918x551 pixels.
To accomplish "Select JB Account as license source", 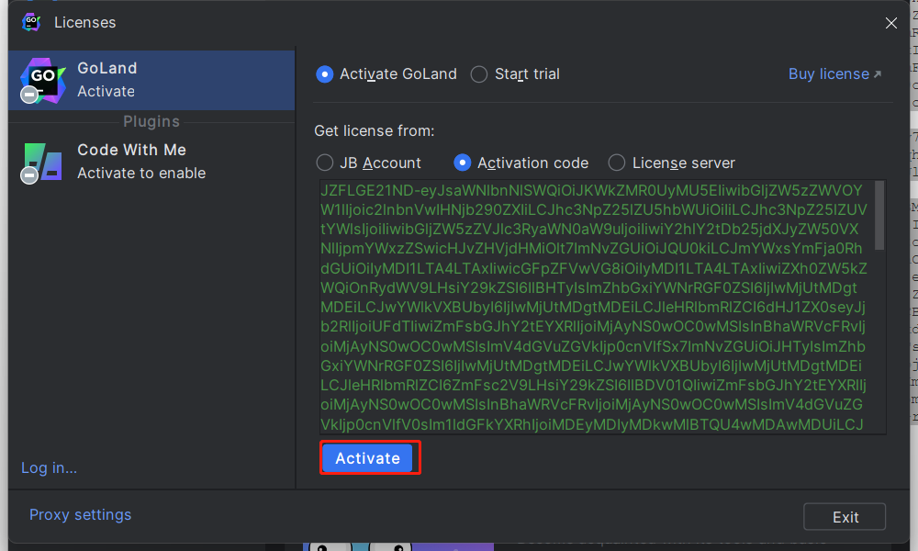I will pyautogui.click(x=368, y=163).
